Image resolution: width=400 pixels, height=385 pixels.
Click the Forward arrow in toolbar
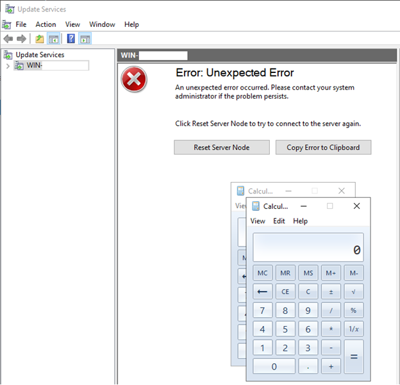(21, 38)
